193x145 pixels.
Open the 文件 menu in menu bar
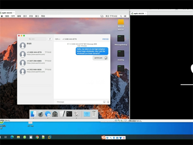(13, 16)
